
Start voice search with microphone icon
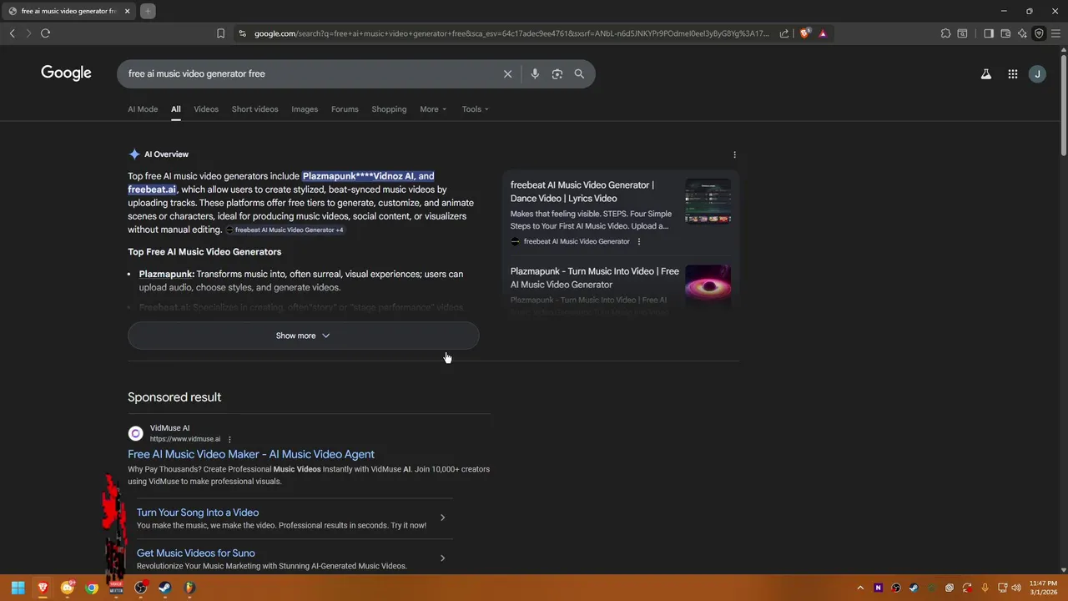coord(535,73)
